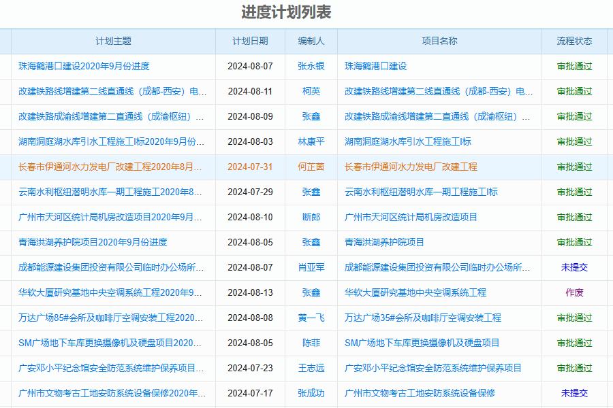Open plan subject 成都能源建设集团投资有限公司临时办公场所
Image resolution: width=613 pixels, height=408 pixels.
(x=111, y=267)
